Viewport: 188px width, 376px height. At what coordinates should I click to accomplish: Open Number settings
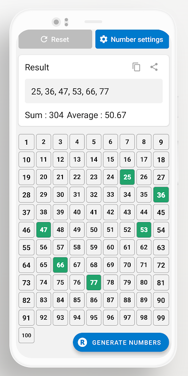click(x=132, y=39)
